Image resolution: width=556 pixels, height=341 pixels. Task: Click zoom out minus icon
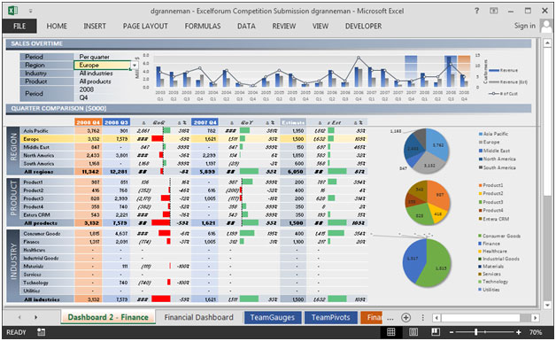pos(452,332)
